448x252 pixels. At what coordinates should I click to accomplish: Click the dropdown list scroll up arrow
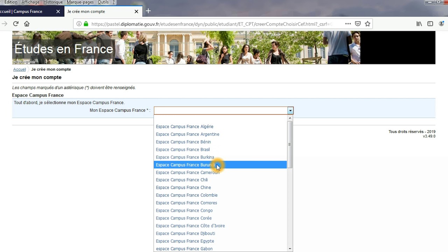pos(290,118)
